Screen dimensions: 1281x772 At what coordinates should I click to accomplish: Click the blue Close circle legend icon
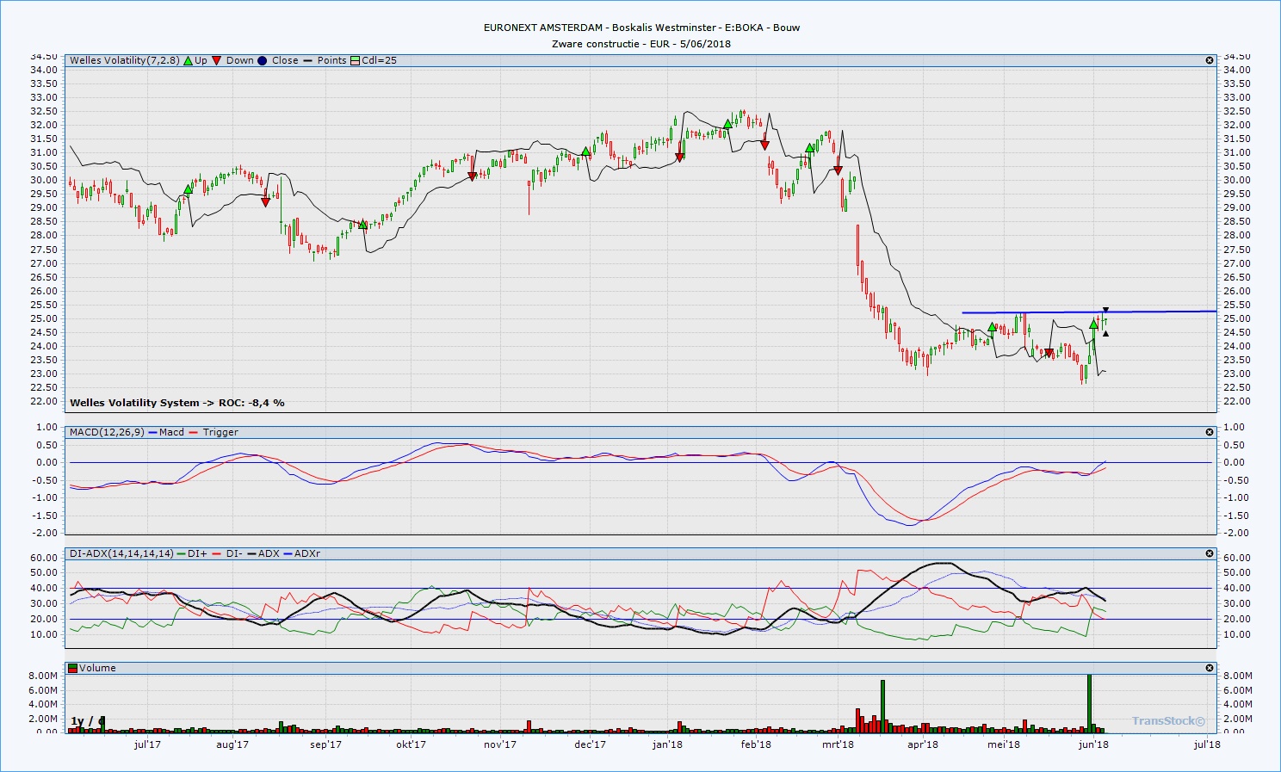click(x=263, y=60)
